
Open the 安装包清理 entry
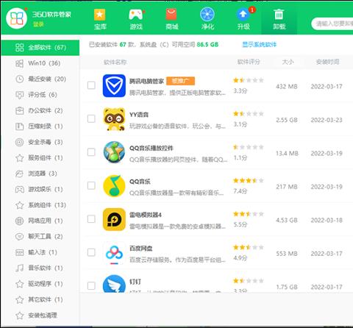click(40, 315)
